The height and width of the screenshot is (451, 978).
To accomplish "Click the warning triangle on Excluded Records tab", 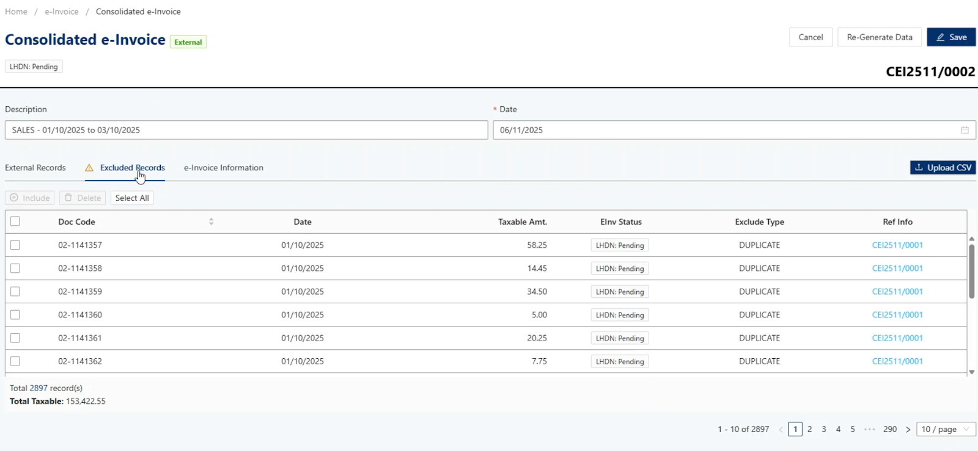I will pyautogui.click(x=89, y=168).
